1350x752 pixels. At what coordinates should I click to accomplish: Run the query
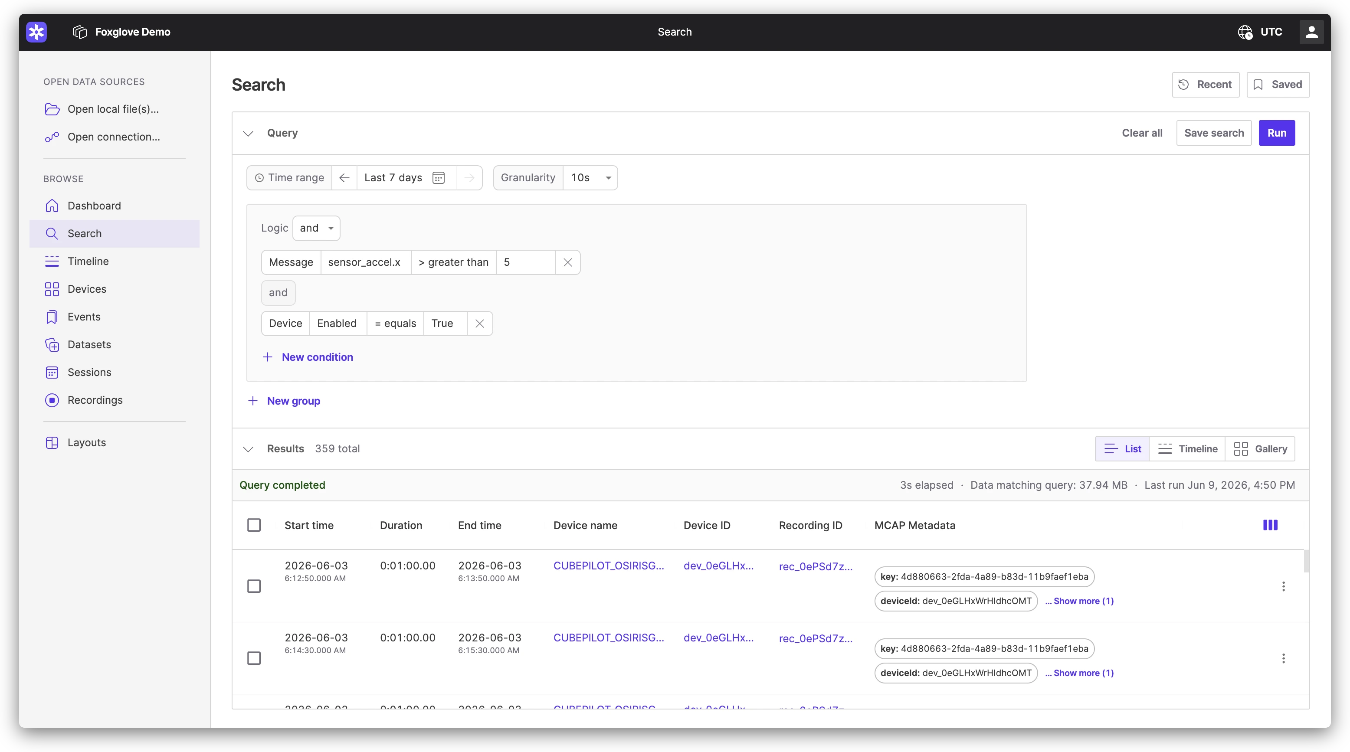(x=1276, y=133)
